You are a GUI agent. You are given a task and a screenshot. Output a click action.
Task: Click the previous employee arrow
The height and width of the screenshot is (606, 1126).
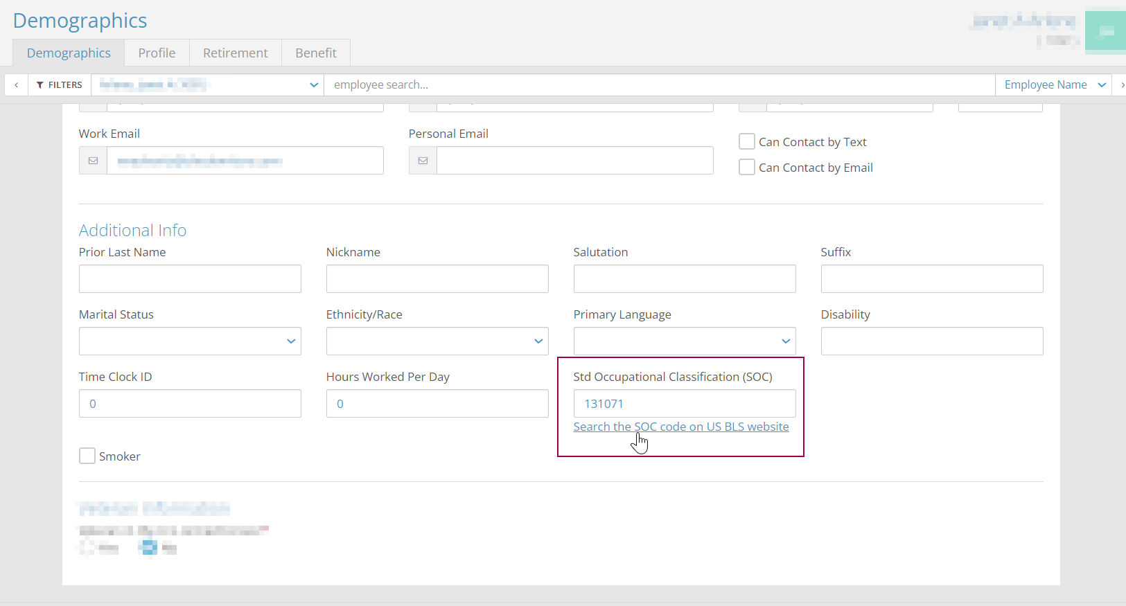click(x=16, y=85)
